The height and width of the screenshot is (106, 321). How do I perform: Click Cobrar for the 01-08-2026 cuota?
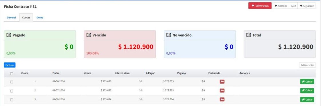(x=307, y=99)
